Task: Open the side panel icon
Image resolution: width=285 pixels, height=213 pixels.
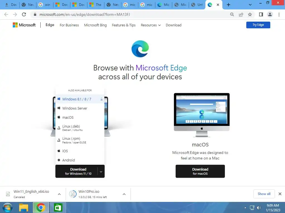Action: point(261,14)
